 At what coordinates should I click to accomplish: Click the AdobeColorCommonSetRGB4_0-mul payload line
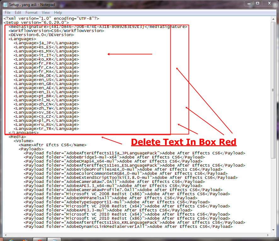(126, 174)
